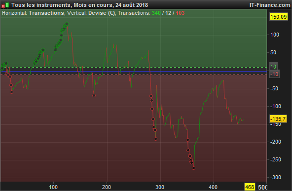
Task: Click the -135,7 current value label
Action: pyautogui.click(x=278, y=119)
